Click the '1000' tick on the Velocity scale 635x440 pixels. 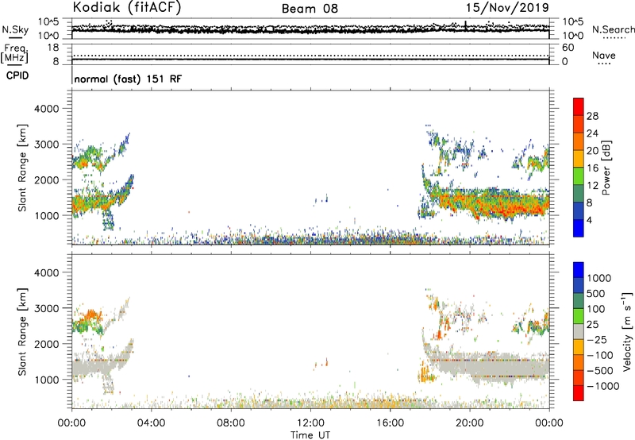click(x=599, y=278)
